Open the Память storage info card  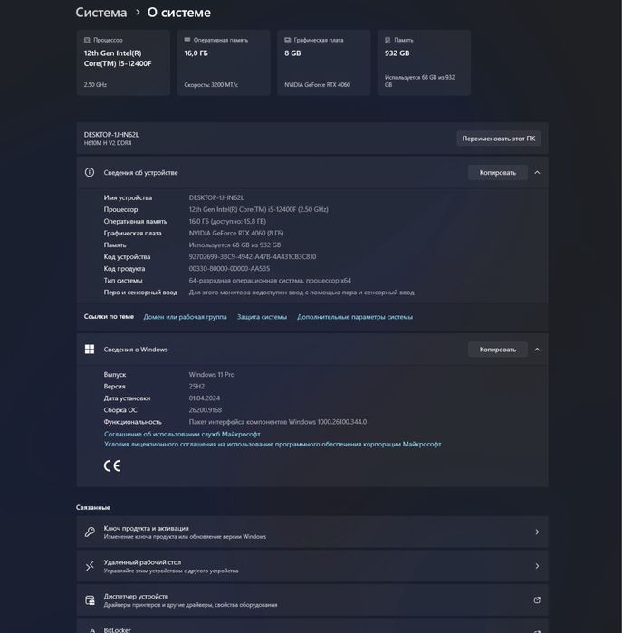coord(424,62)
